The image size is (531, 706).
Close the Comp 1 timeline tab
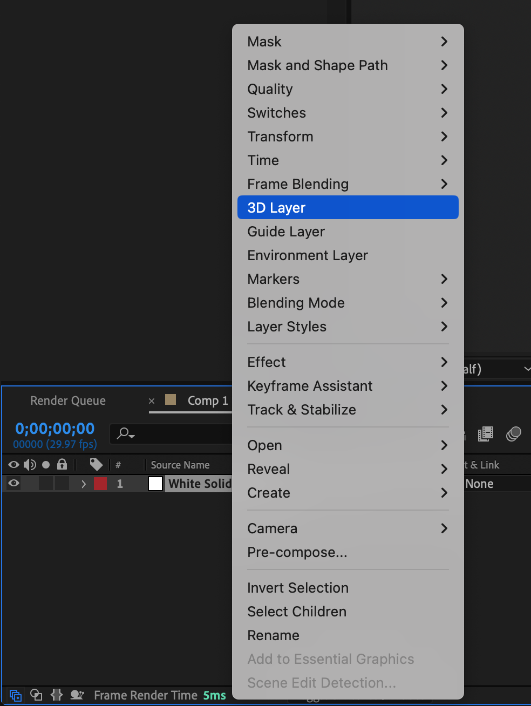(x=152, y=401)
